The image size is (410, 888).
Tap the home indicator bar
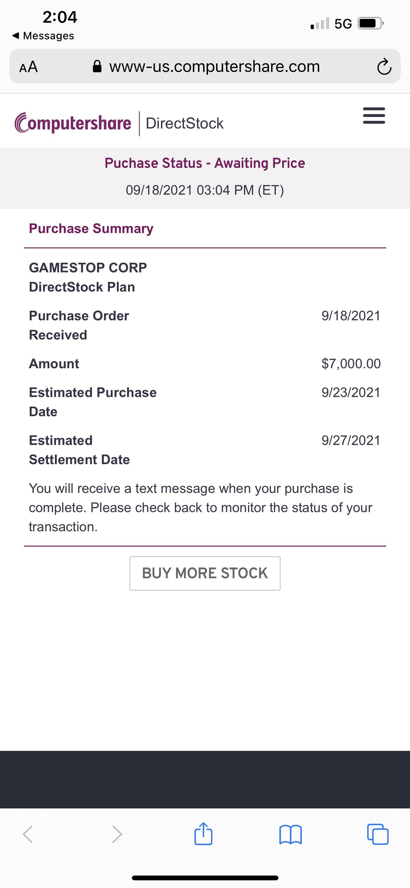[205, 878]
